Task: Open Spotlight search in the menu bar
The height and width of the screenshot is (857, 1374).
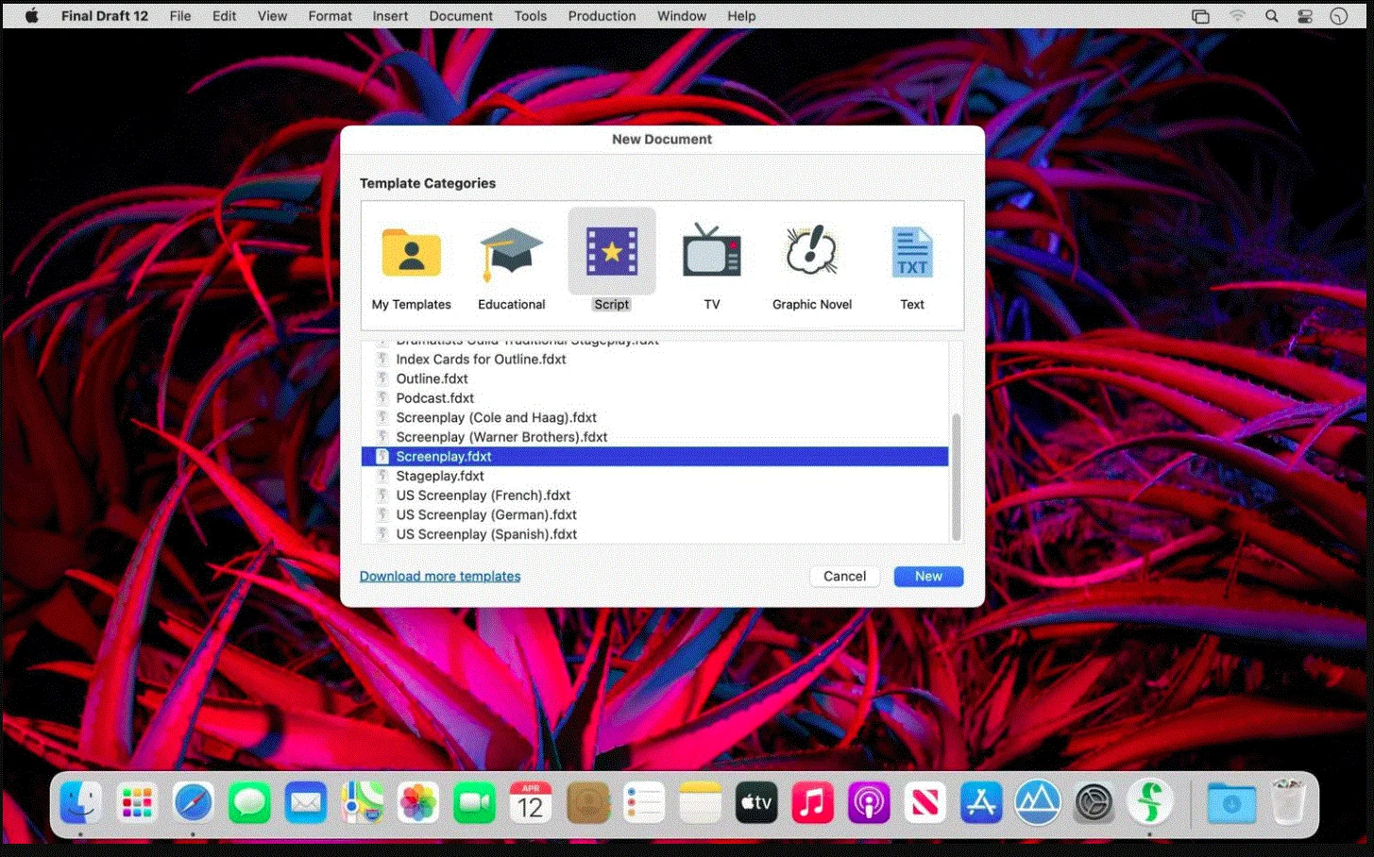Action: 1272,16
